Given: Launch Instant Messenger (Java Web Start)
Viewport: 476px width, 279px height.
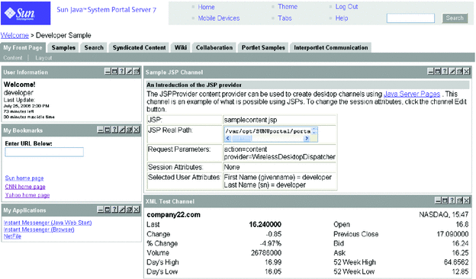Looking at the screenshot, I should click(47, 223).
